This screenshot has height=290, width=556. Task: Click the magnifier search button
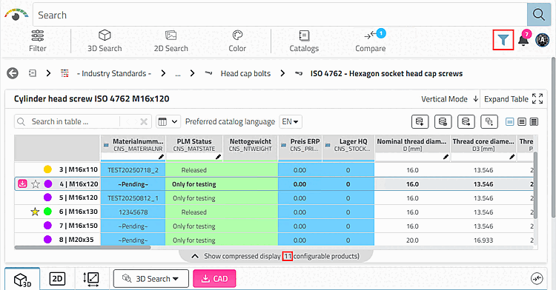[539, 15]
